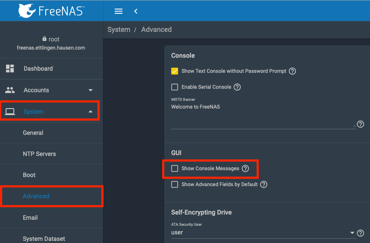Click the FreeNAS logo

coord(51,11)
